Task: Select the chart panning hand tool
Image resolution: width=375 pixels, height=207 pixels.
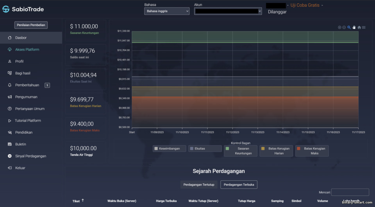Action: tap(354, 27)
